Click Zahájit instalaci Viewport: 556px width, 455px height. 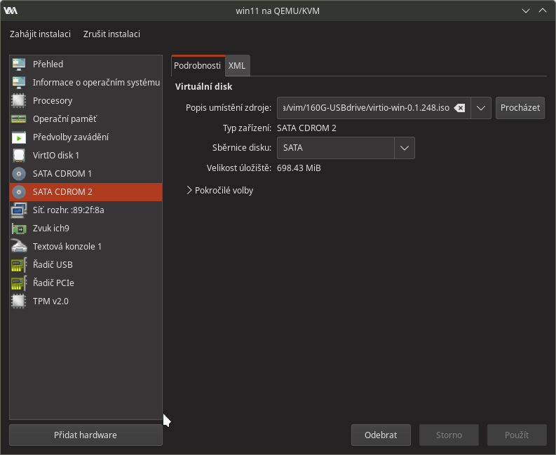tap(40, 34)
